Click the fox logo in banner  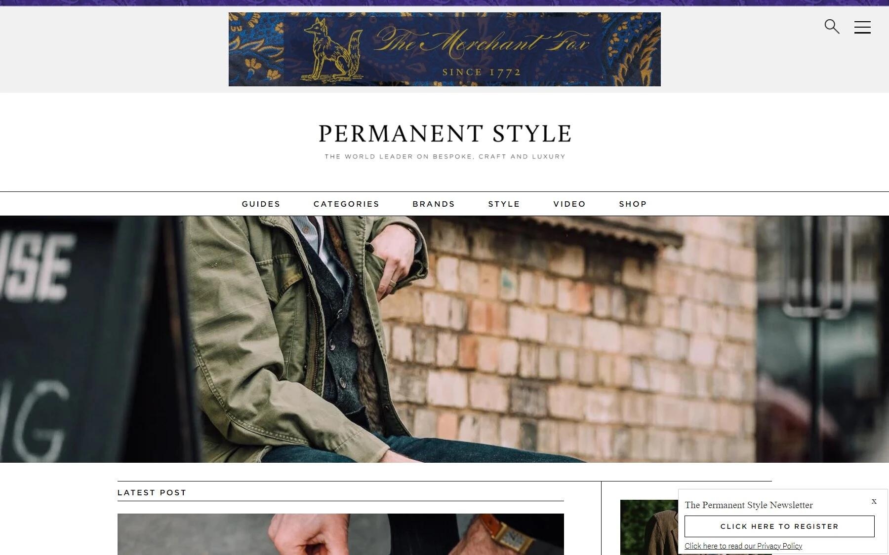pyautogui.click(x=333, y=49)
